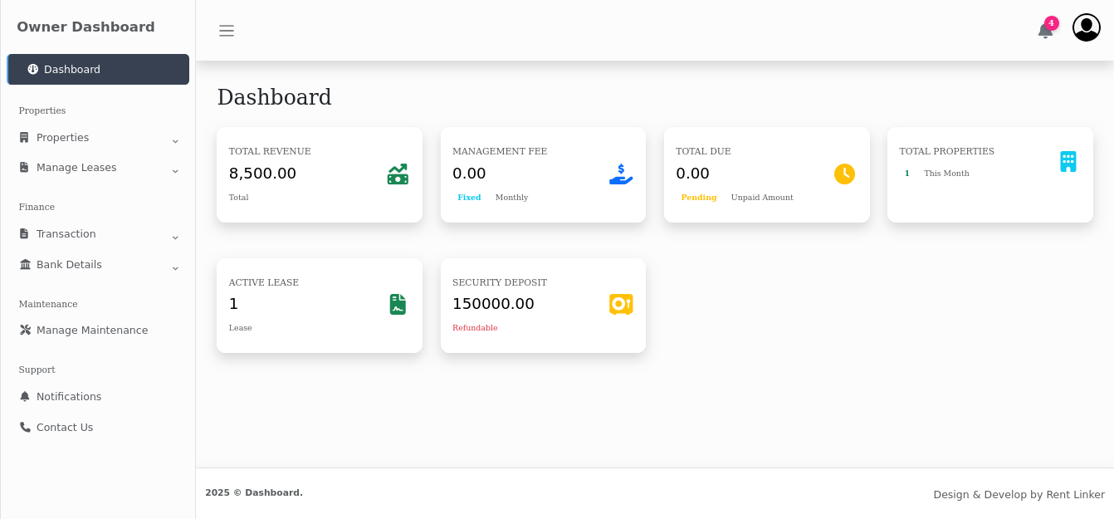Click the Contact Us phone icon
The width and height of the screenshot is (1114, 519).
[x=24, y=427]
